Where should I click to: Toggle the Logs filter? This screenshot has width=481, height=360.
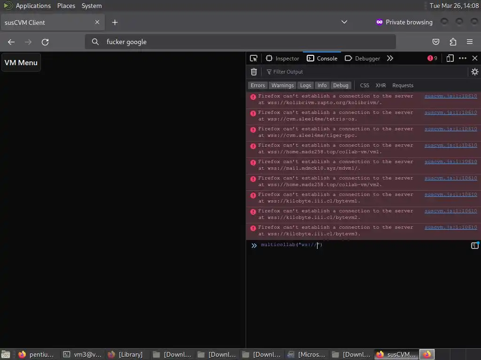(305, 85)
